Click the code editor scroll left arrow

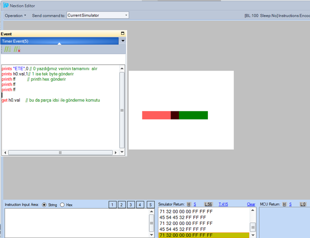(x=5, y=152)
